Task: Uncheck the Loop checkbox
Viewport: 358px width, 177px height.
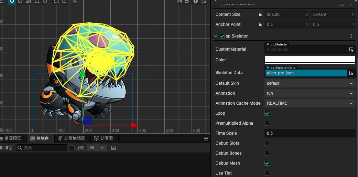Action: (x=267, y=113)
